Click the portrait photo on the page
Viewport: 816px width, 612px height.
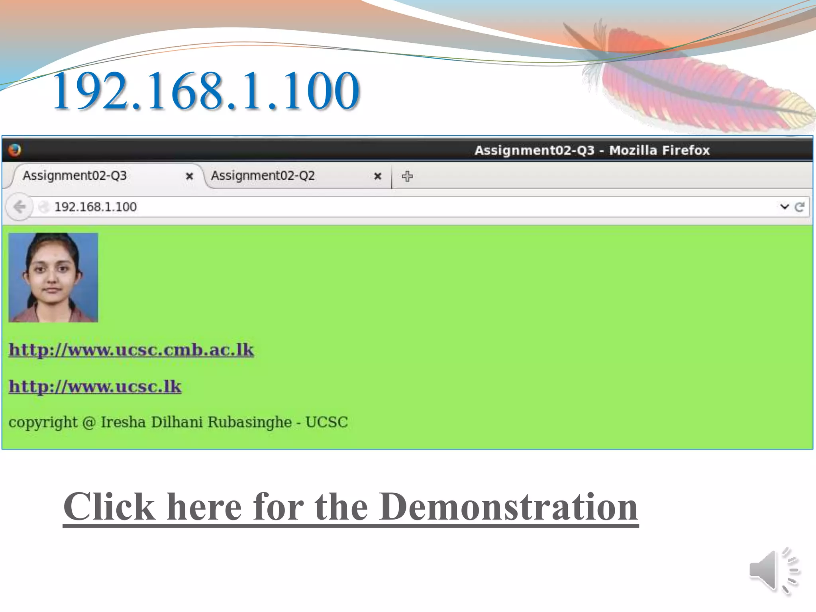pyautogui.click(x=53, y=277)
